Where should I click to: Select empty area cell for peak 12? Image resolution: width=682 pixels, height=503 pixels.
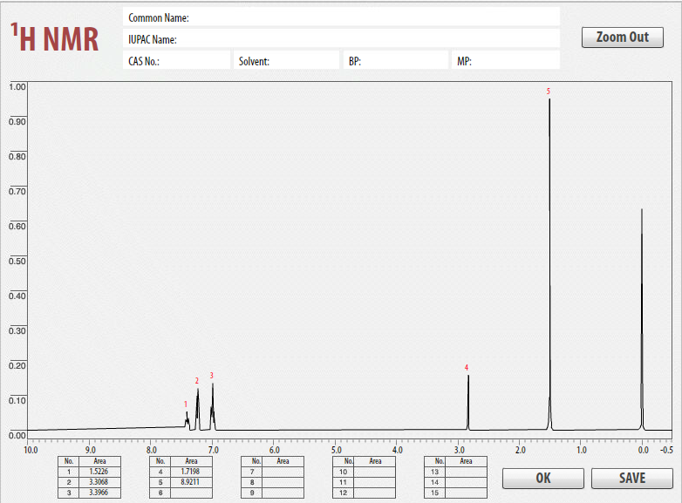pos(374,493)
